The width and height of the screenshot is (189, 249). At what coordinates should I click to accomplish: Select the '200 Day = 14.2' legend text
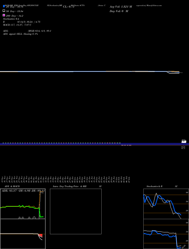[x=15, y=16]
